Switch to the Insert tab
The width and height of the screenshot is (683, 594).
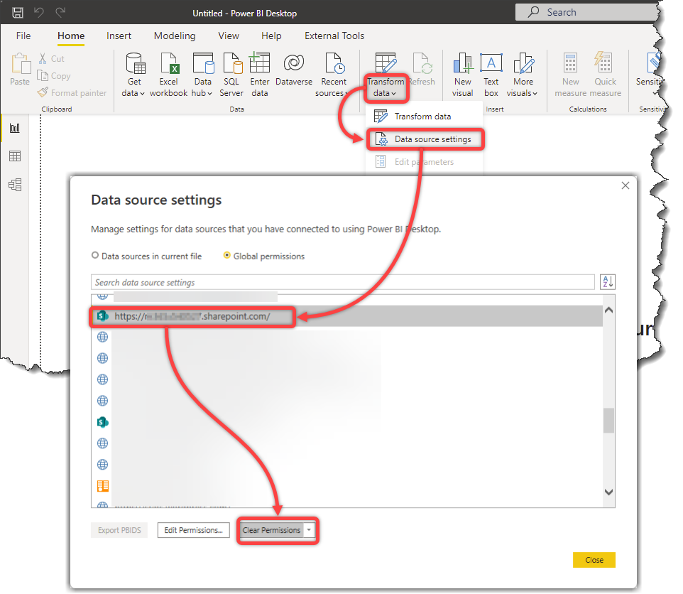(119, 36)
